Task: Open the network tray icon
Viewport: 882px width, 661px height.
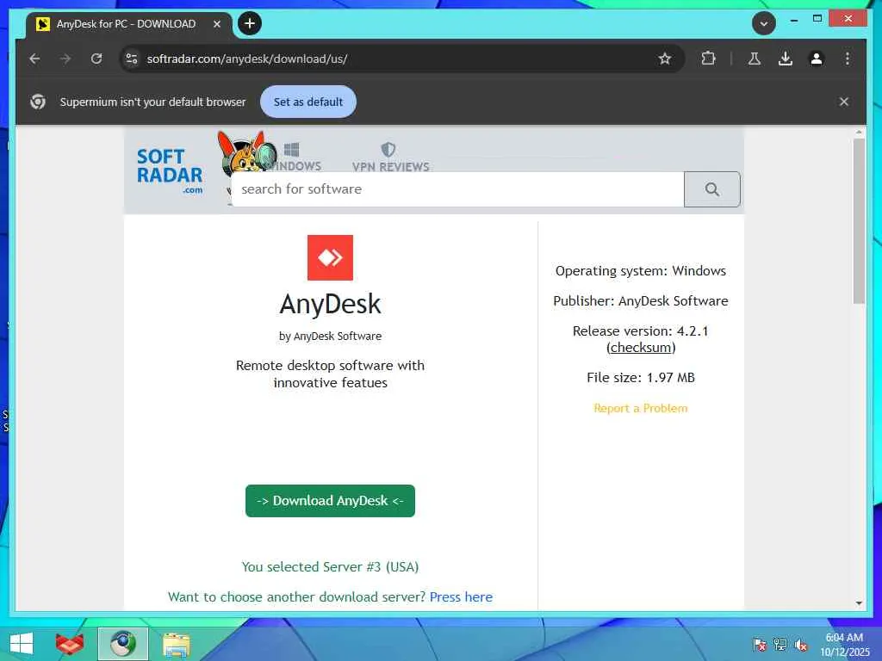Action: [x=780, y=645]
